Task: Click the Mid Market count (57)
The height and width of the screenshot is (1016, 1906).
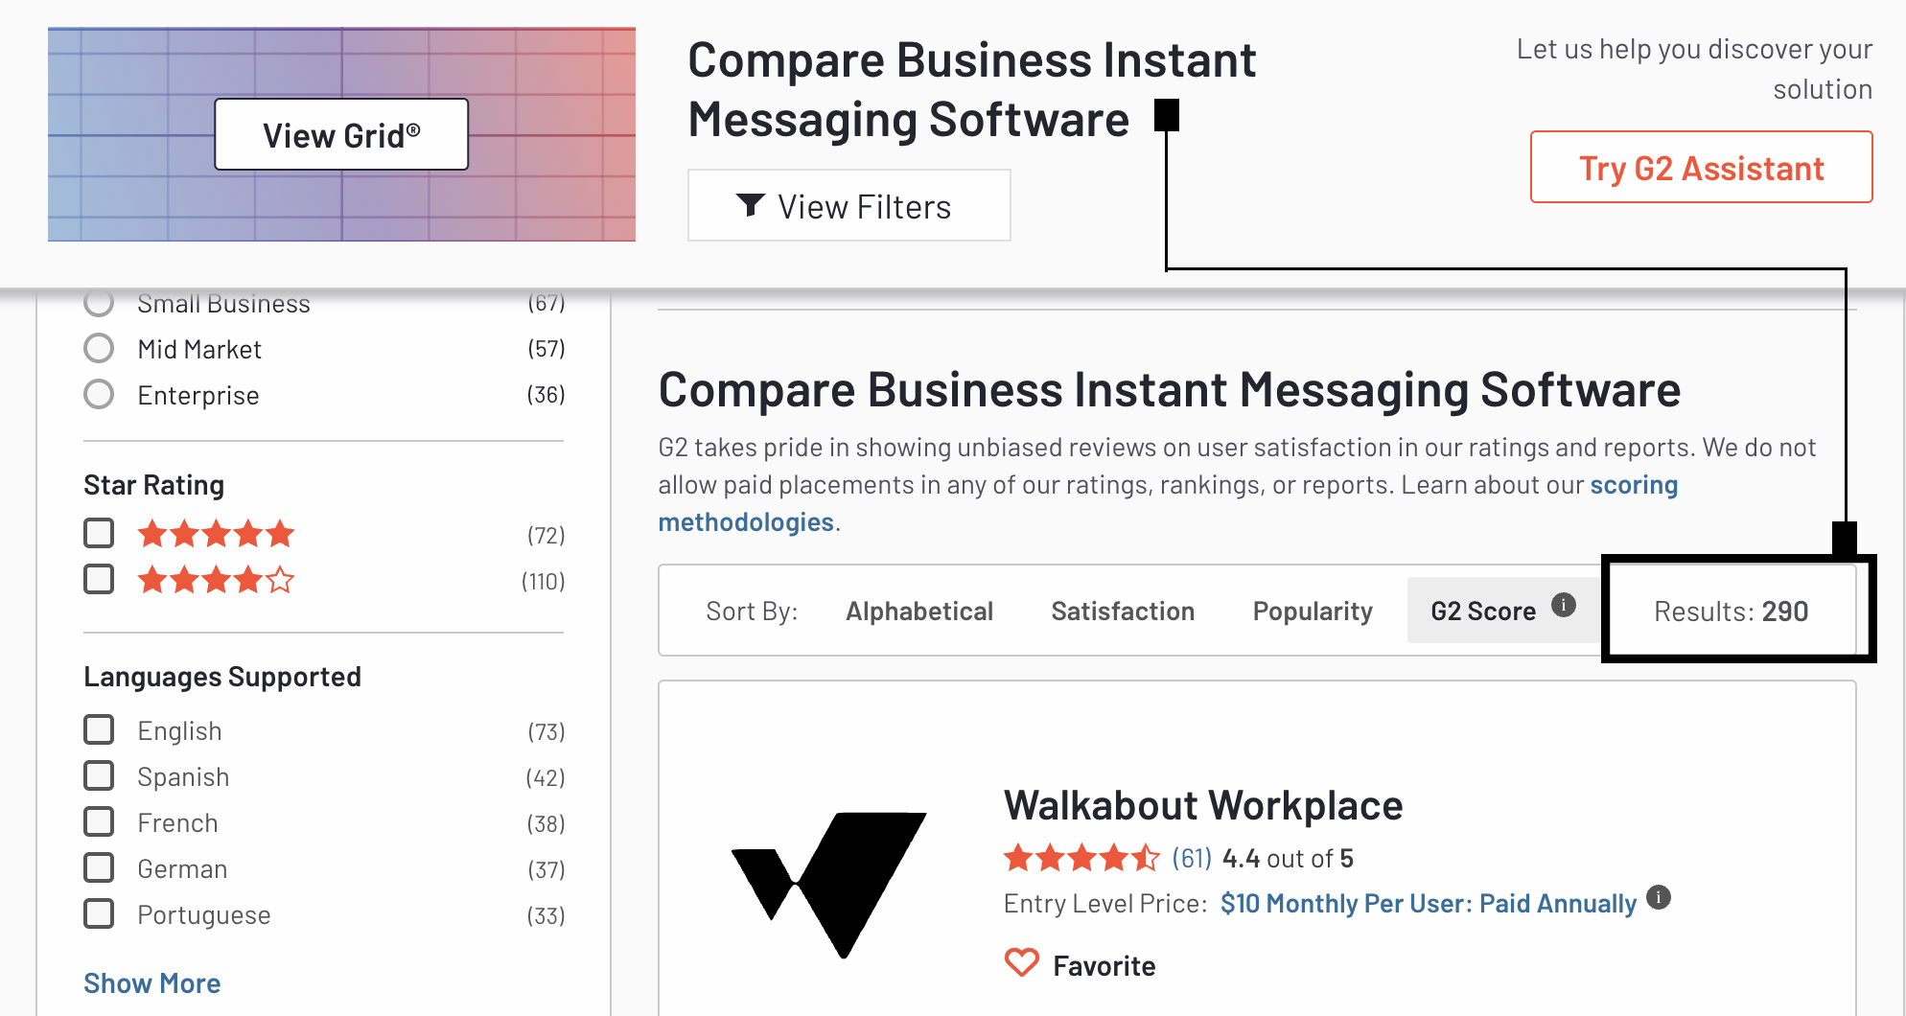Action: [546, 348]
